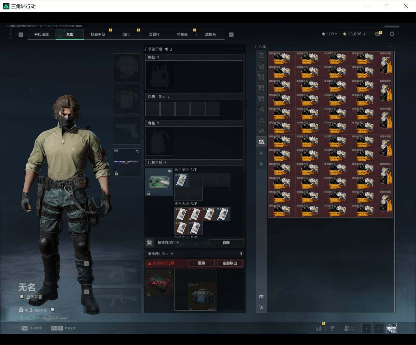This screenshot has height=345, width=416.
Task: Open the statistics bar chart icon
Action: 318,328
